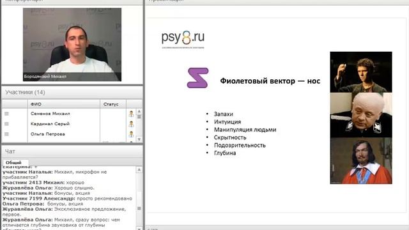Toggle checkbox beside Ольга Петрова
409x230 pixels.
[7, 134]
